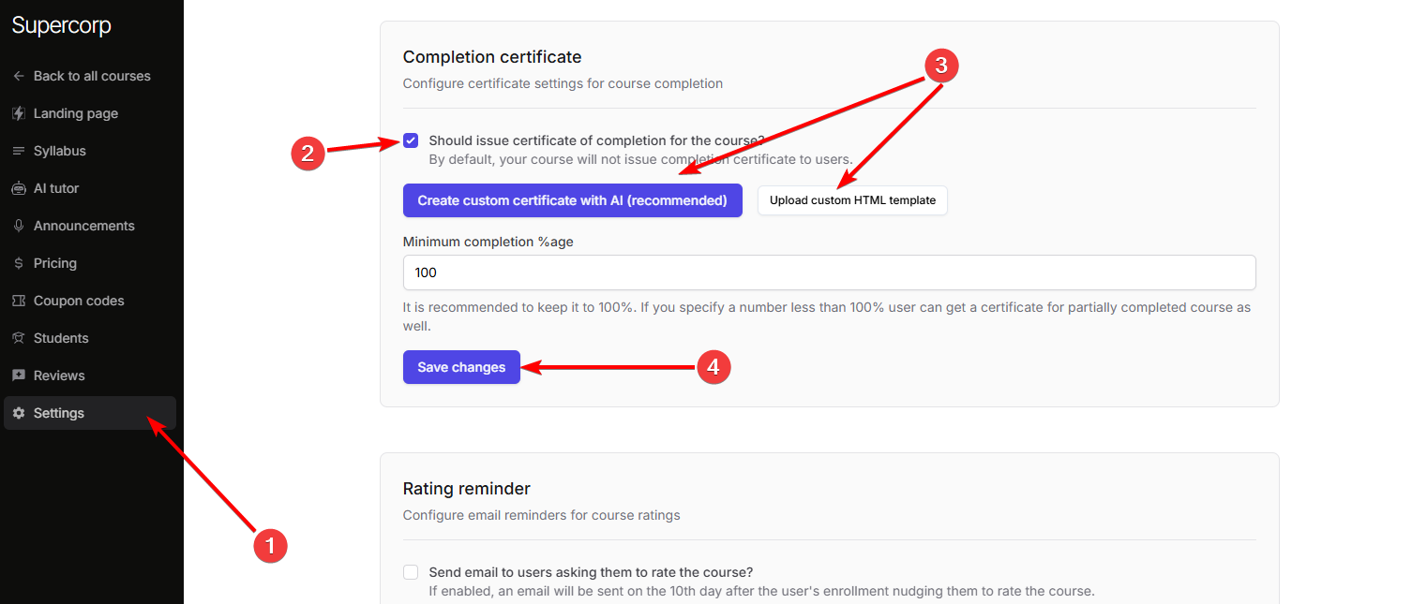The image size is (1412, 604).
Task: Click the Reviews star bubble icon
Action: click(19, 376)
